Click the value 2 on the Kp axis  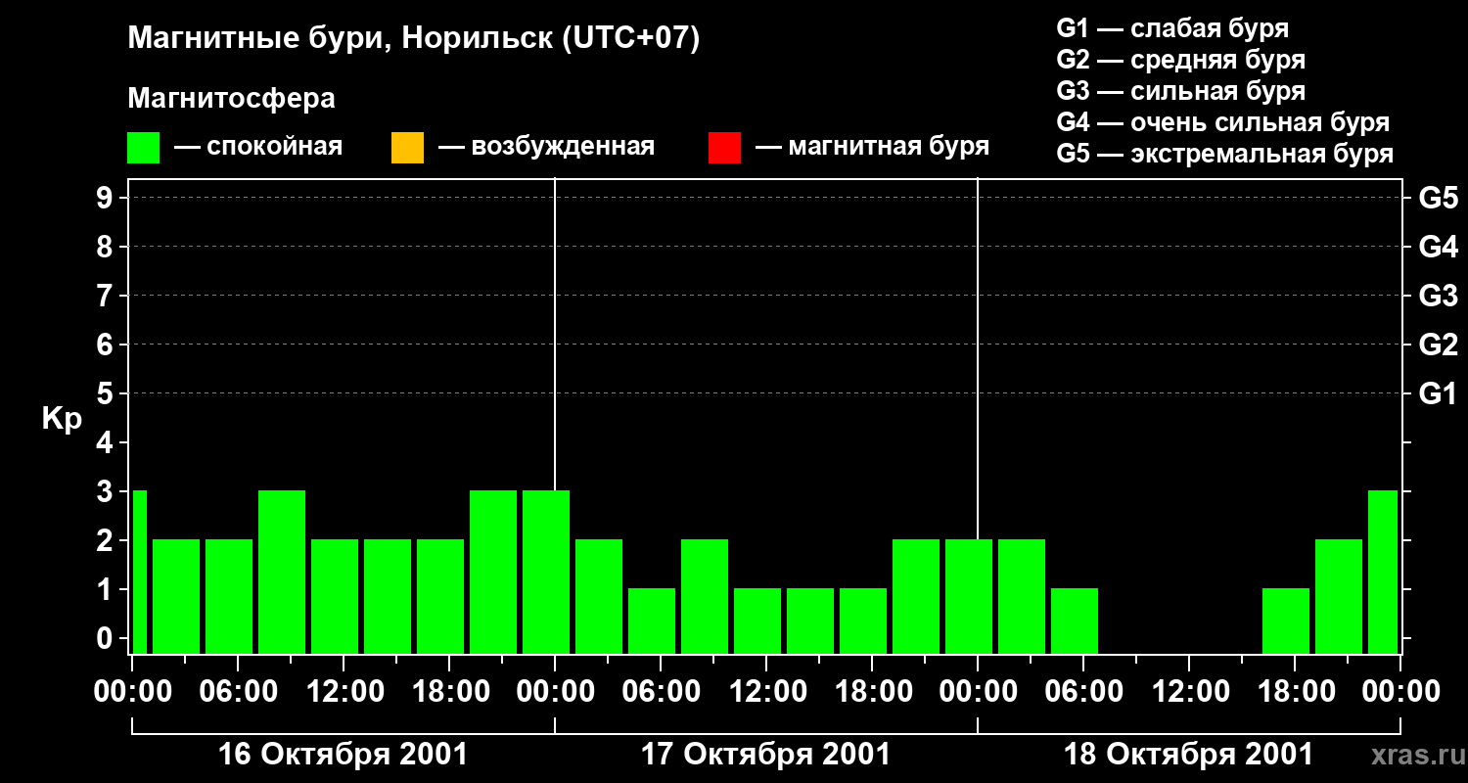(107, 541)
